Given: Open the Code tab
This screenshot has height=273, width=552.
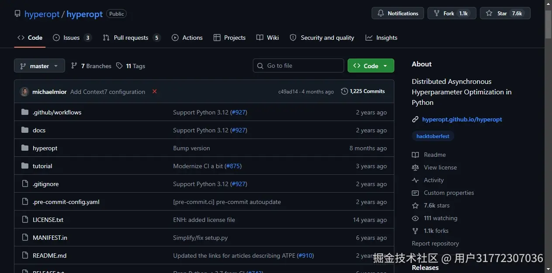Looking at the screenshot, I should click(30, 38).
